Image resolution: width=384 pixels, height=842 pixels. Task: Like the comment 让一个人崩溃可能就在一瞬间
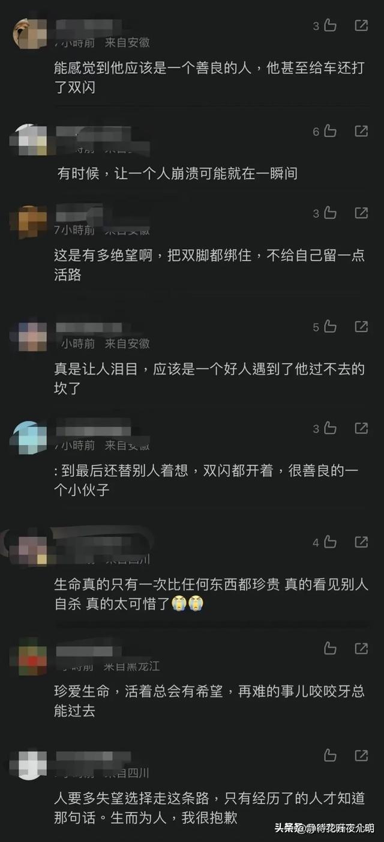click(330, 131)
